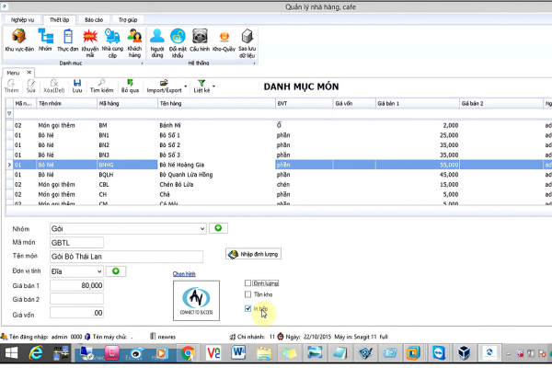Click the Chọn hình link
This screenshot has width=552, height=368.
(184, 273)
